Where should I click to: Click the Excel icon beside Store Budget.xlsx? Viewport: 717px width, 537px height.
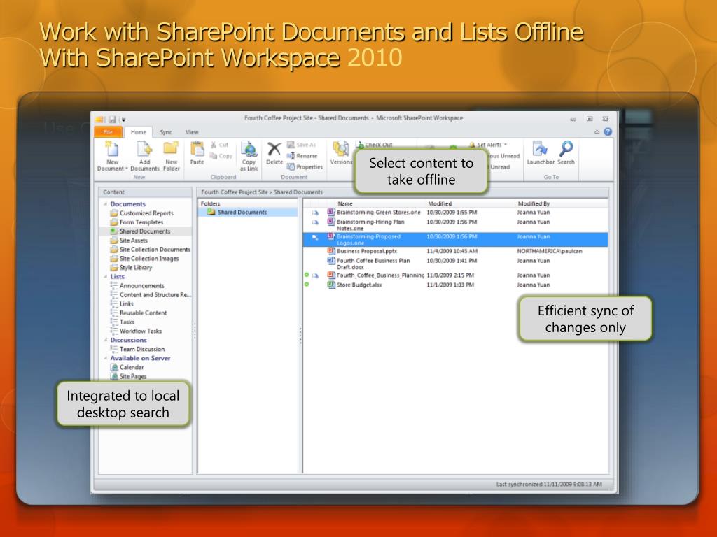click(331, 285)
